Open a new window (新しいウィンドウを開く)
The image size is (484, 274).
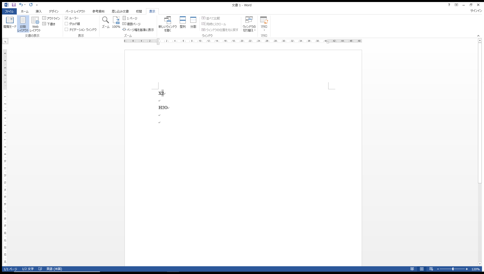(x=167, y=24)
